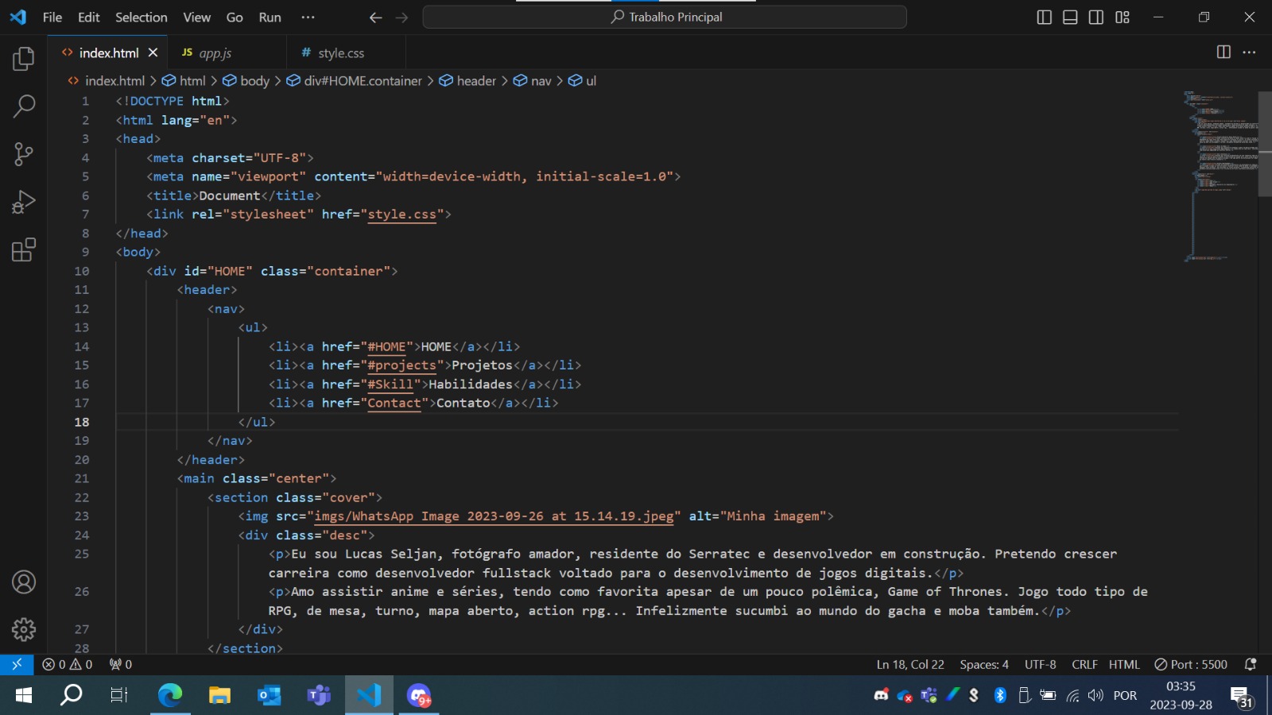
Task: Open the Manage gear icon
Action: coord(24,630)
